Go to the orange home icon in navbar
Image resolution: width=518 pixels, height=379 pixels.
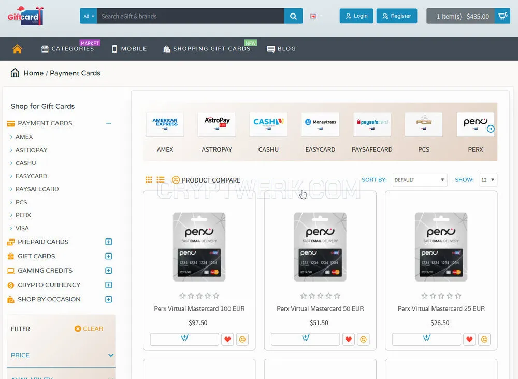point(17,49)
